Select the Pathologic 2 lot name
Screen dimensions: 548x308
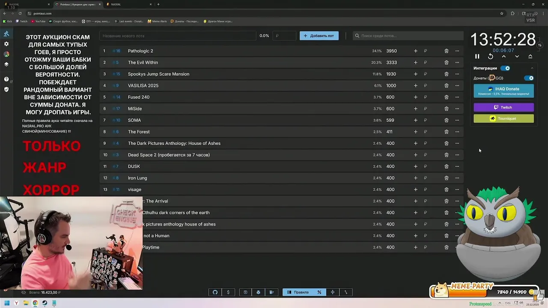[140, 51]
